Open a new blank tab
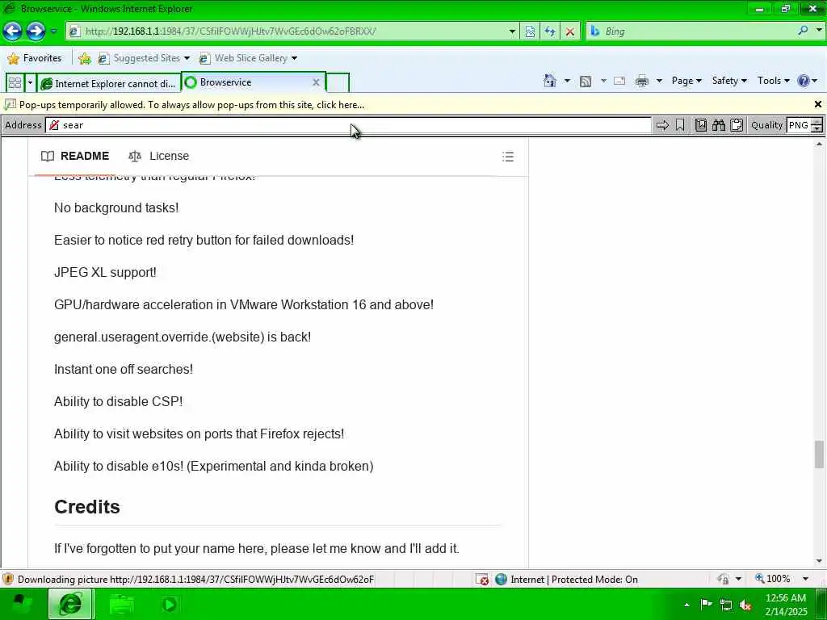This screenshot has width=827, height=620. pyautogui.click(x=338, y=83)
